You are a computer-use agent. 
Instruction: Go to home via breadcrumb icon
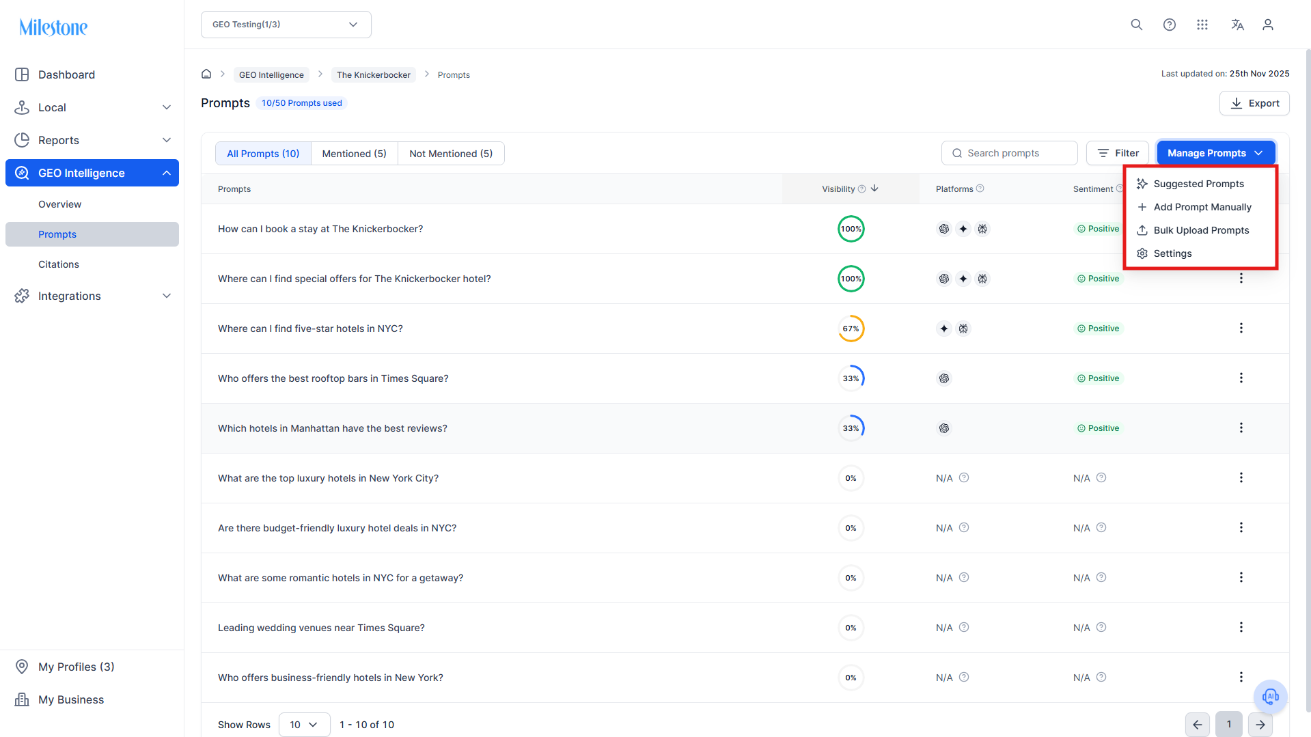206,74
